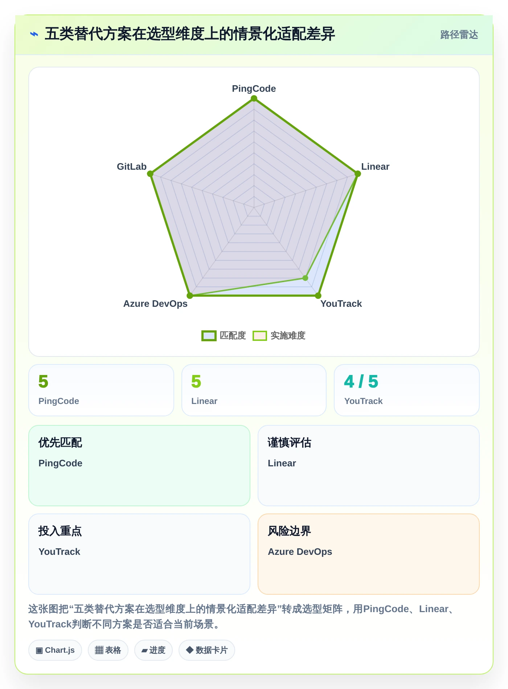
Task: Click the 匹配度 legend color box
Action: tap(209, 336)
